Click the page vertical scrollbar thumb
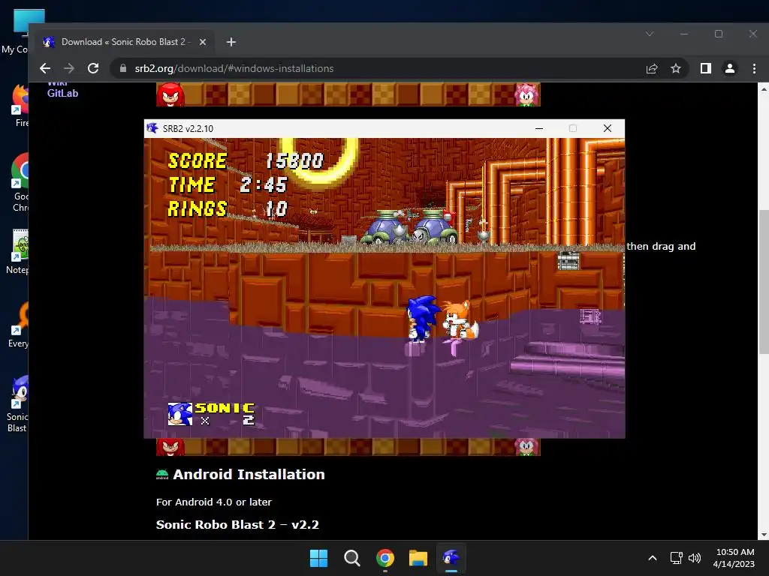 pyautogui.click(x=763, y=281)
